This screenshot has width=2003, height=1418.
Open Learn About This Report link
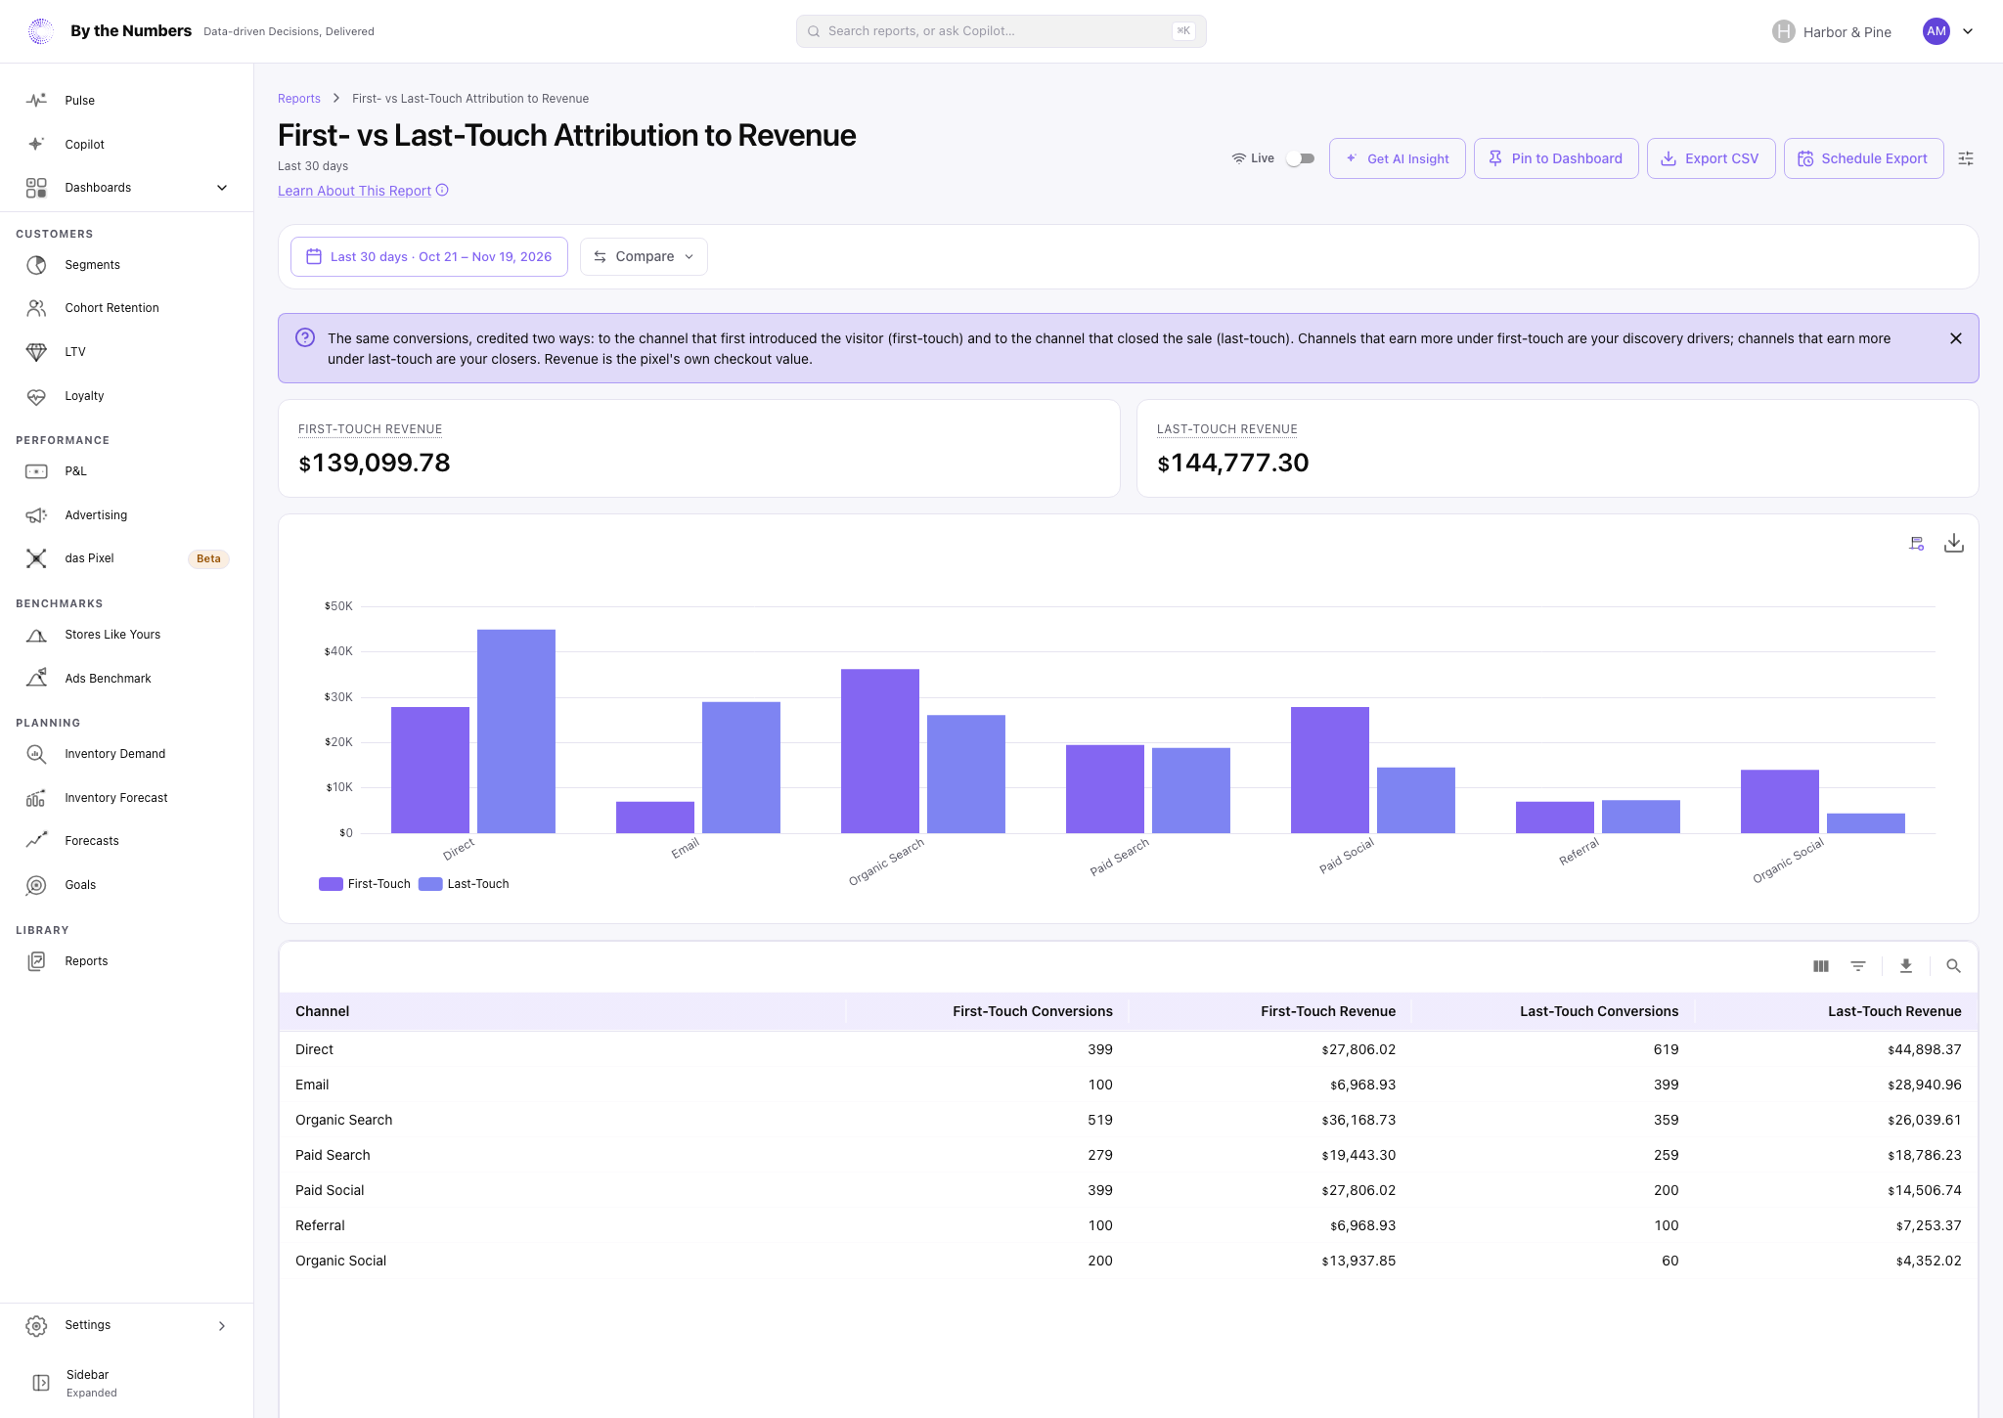(354, 191)
